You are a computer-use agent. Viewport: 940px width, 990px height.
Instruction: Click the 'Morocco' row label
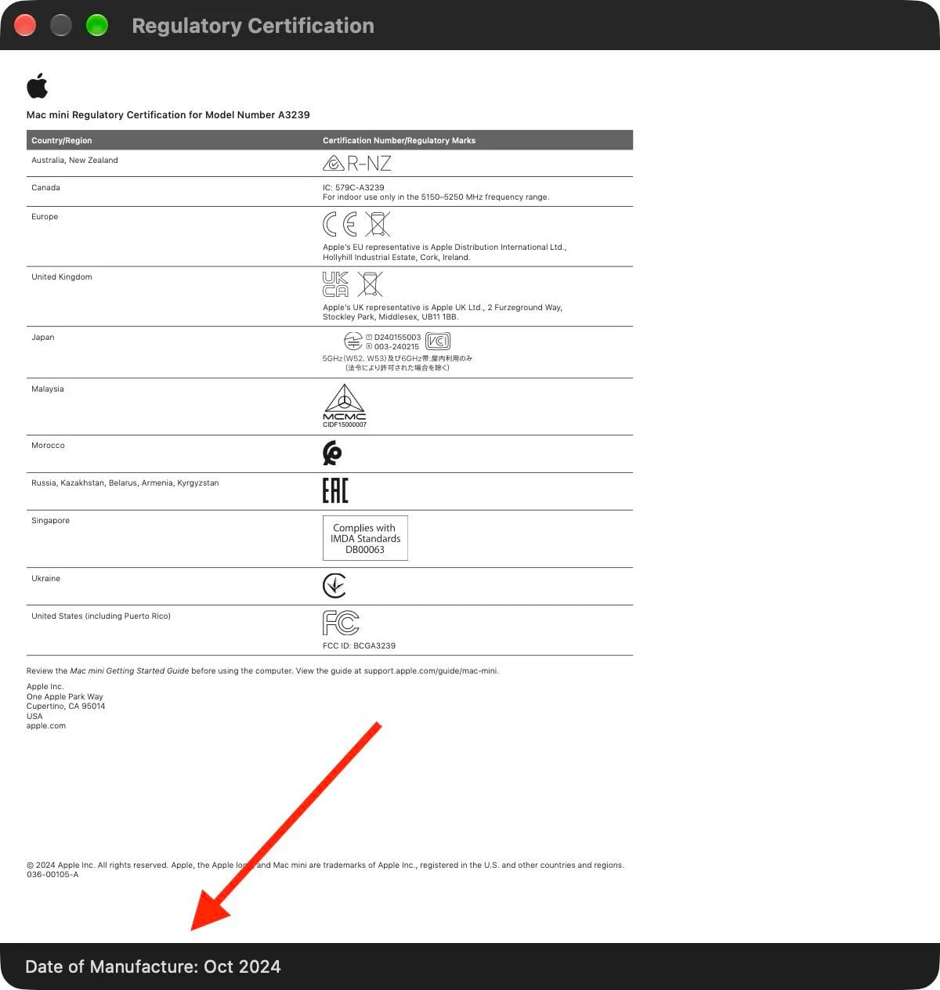[48, 446]
